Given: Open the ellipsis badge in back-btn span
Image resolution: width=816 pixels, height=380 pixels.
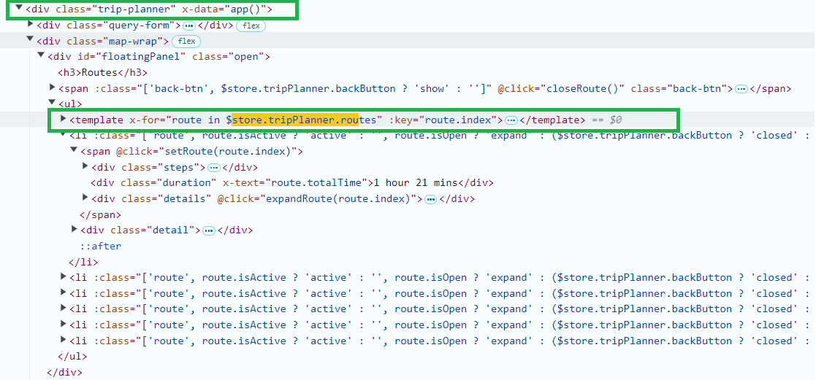Looking at the screenshot, I should [741, 89].
